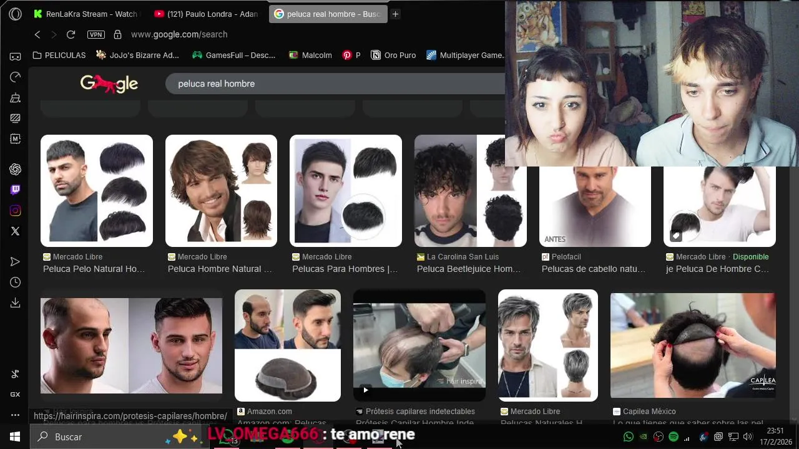Click the address bar URL www.google.com/search
Image resolution: width=799 pixels, height=449 pixels.
click(179, 34)
